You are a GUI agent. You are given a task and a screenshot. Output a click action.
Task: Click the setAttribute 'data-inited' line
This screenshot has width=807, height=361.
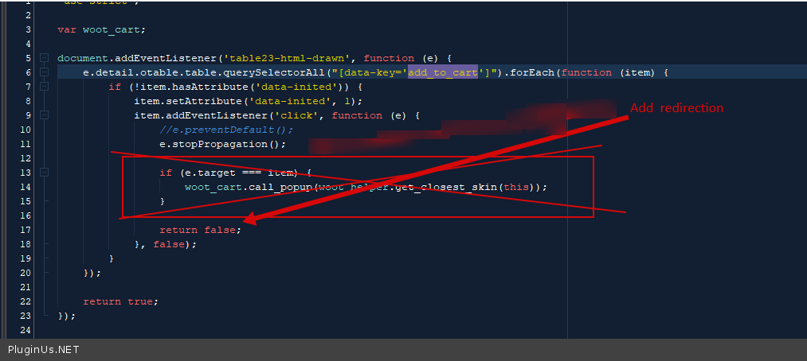click(248, 101)
